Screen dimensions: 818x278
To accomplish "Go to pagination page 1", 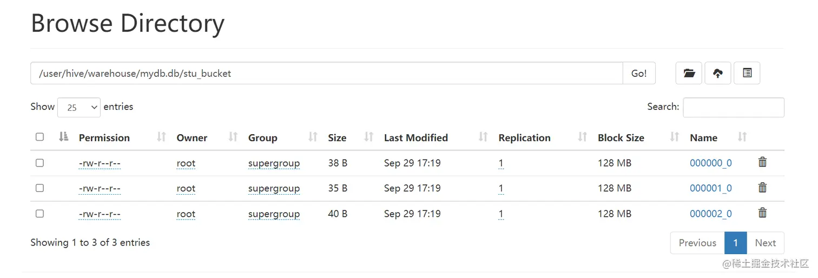I will click(735, 243).
